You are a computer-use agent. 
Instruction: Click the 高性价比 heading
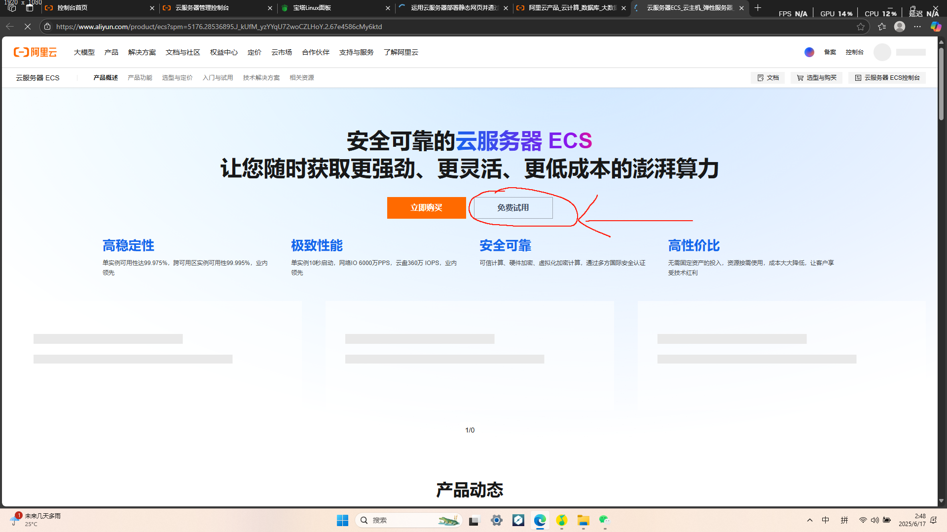tap(693, 245)
